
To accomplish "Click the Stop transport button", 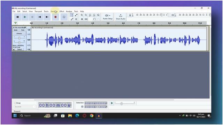I will (x=32, y=17).
